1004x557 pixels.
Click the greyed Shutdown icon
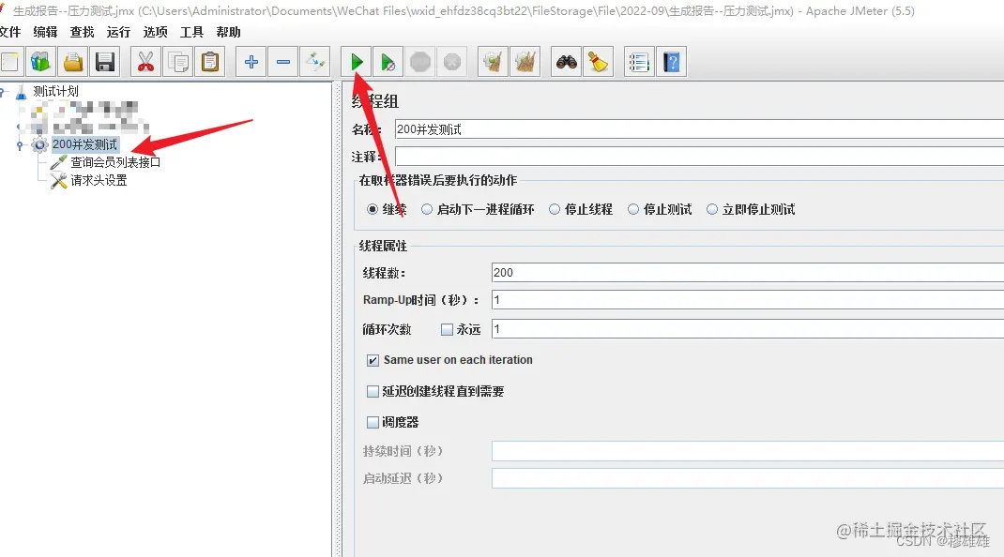pos(452,62)
